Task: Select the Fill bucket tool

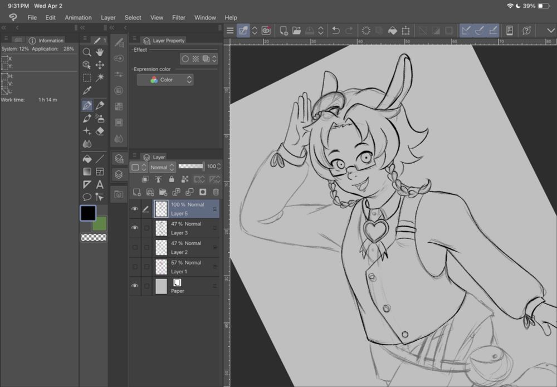Action: (87, 159)
